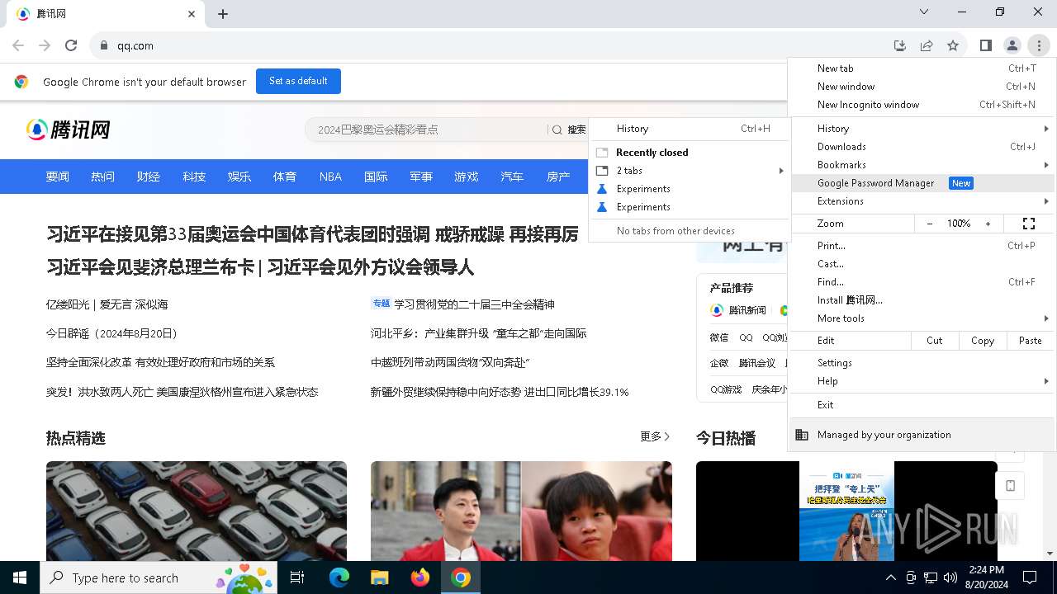1057x594 pixels.
Task: Open New Incognito window
Action: coord(922,105)
